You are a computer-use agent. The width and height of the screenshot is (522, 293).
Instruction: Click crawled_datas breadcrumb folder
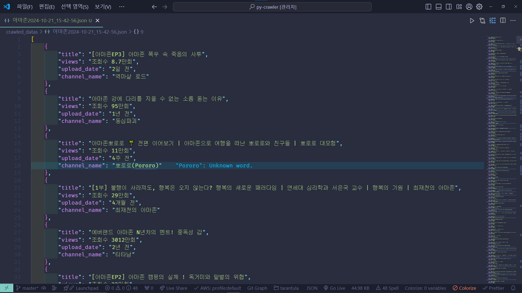[x=22, y=32]
